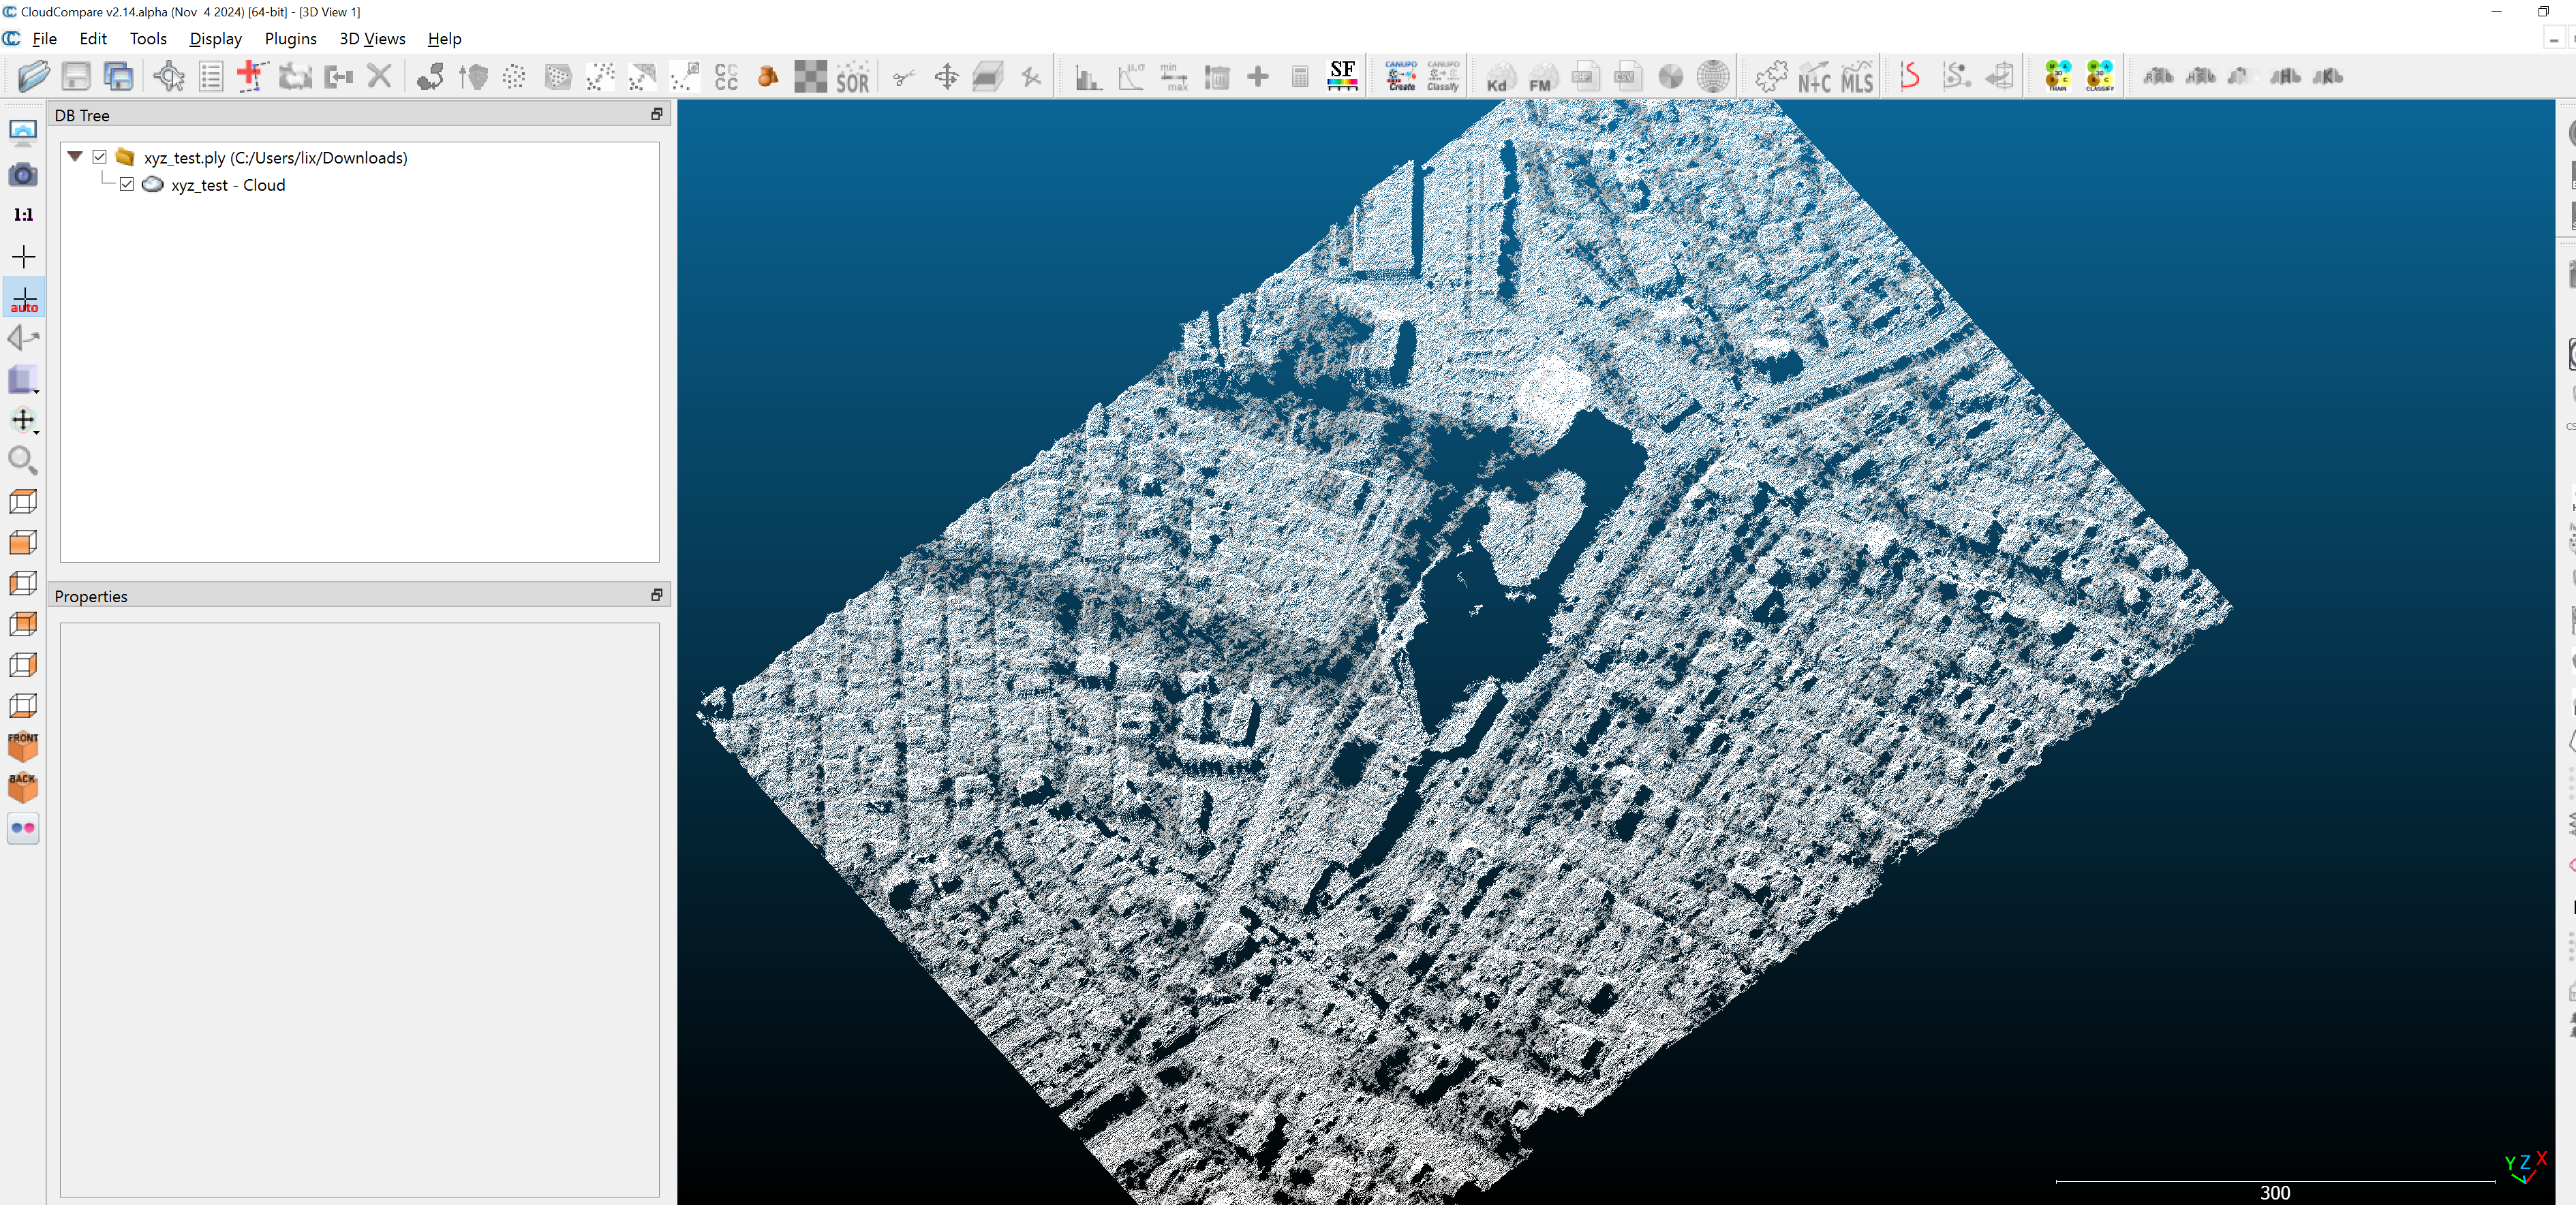Undock the Properties panel
The height and width of the screenshot is (1205, 2576).
656,595
